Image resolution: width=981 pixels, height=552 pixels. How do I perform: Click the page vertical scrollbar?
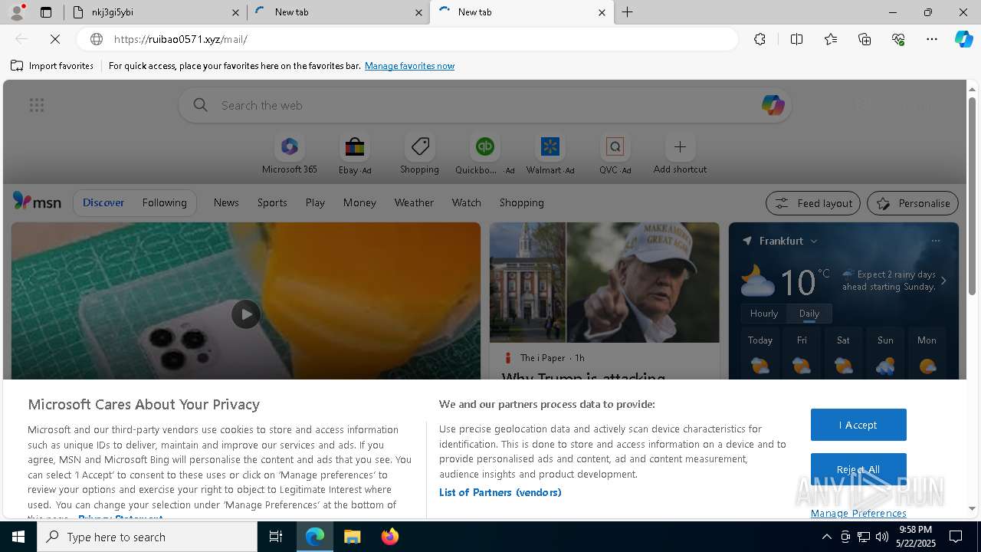972,198
